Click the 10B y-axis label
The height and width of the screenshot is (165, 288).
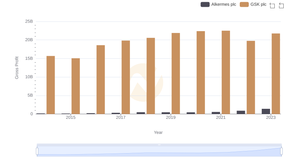tap(29, 77)
